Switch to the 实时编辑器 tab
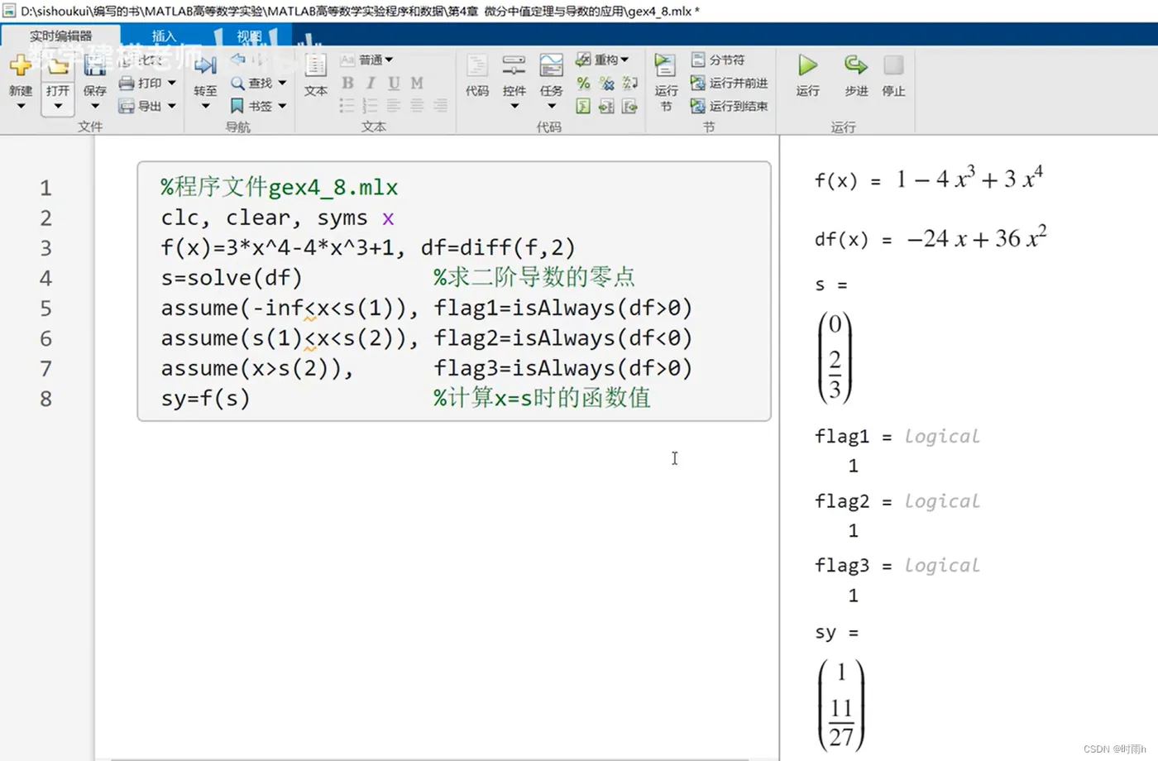 point(61,36)
